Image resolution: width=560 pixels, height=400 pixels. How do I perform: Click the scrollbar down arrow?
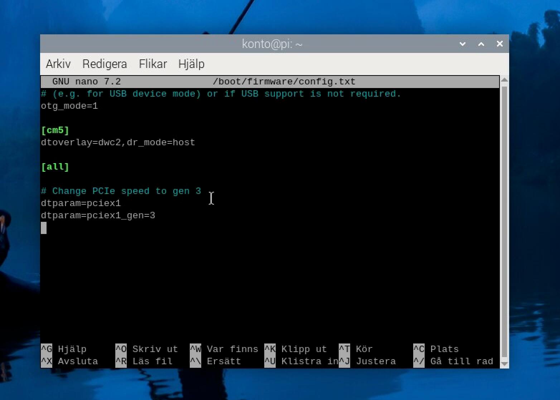coord(505,364)
